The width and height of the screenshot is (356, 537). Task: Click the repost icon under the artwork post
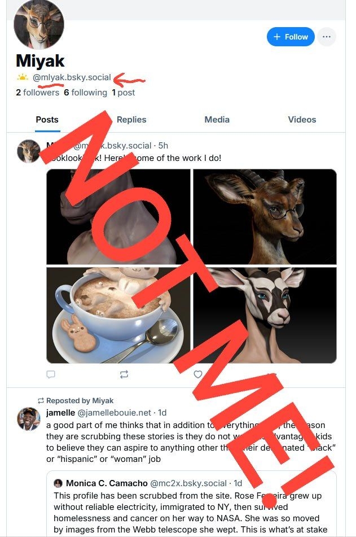pos(124,374)
